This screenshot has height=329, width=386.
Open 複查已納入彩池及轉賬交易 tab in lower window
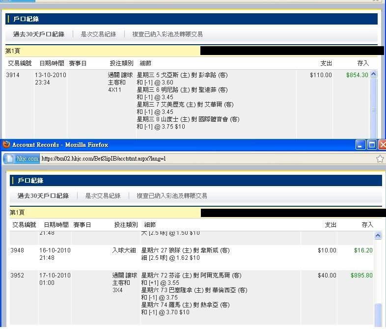coord(172,196)
